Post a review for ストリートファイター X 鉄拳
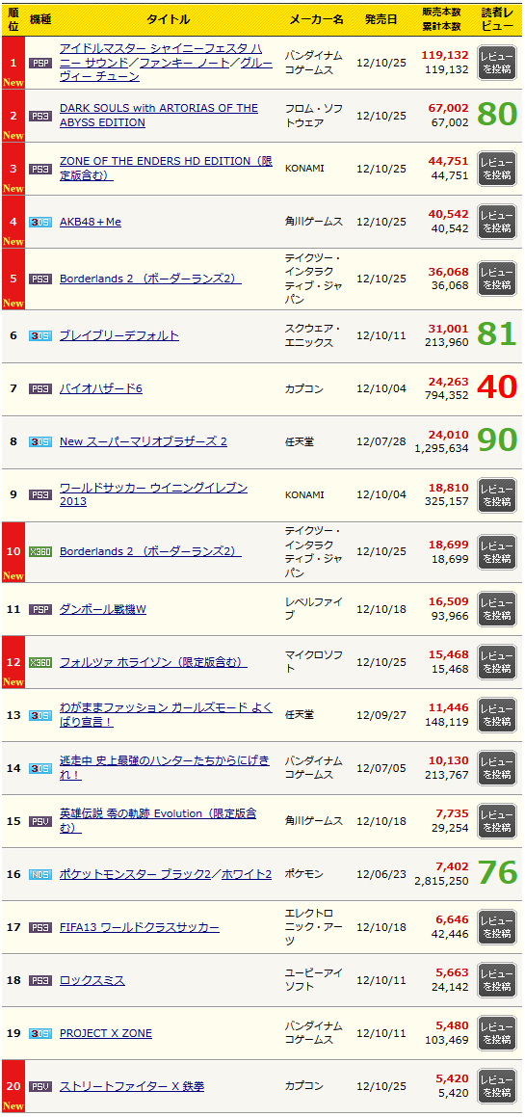 [496, 1086]
